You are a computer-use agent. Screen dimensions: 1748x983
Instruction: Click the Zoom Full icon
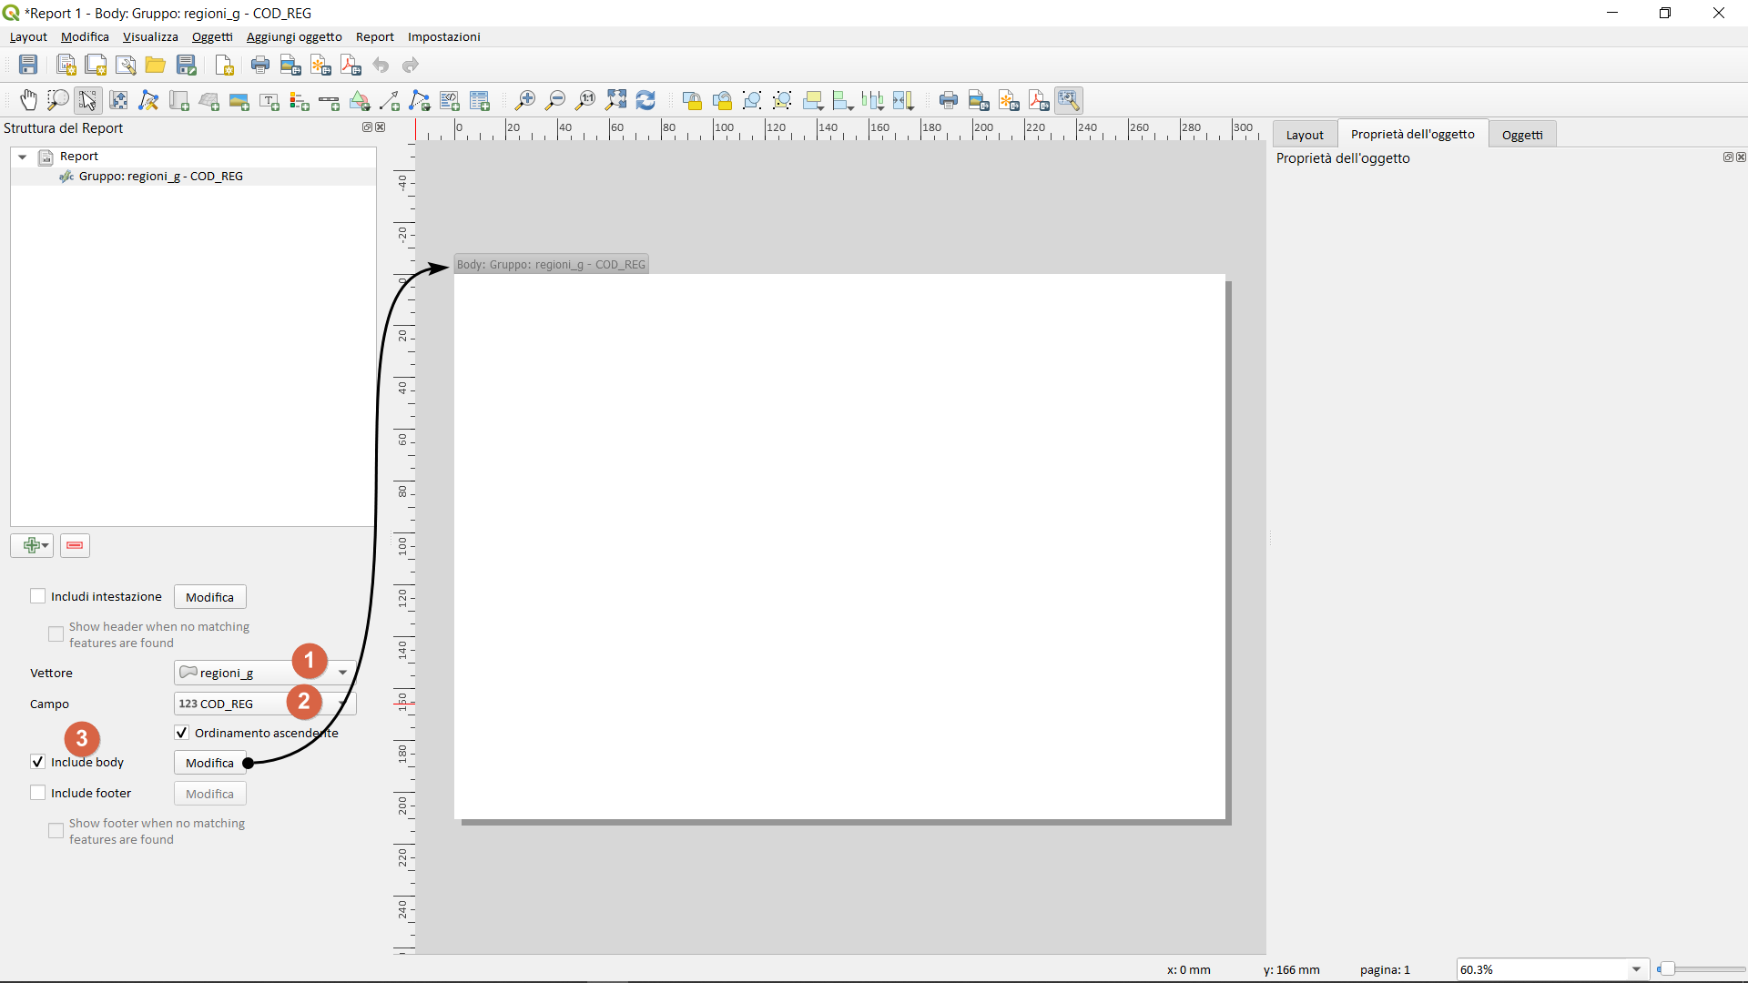click(616, 100)
